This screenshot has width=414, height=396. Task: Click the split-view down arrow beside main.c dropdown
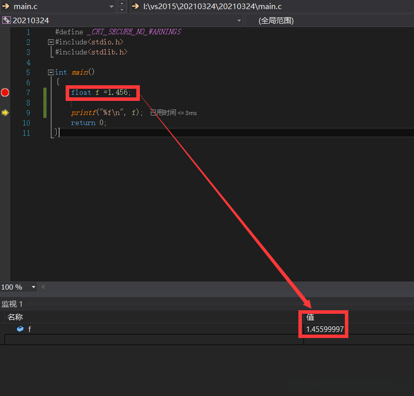[122, 10]
